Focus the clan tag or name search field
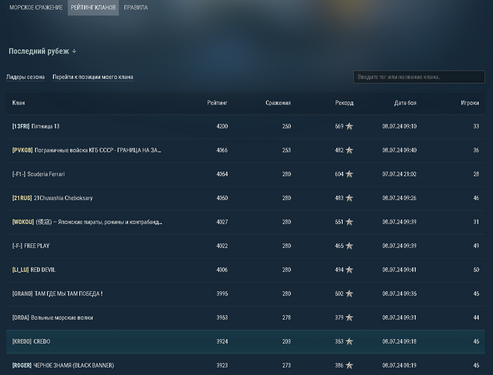Image resolution: width=493 pixels, height=375 pixels. pyautogui.click(x=419, y=77)
